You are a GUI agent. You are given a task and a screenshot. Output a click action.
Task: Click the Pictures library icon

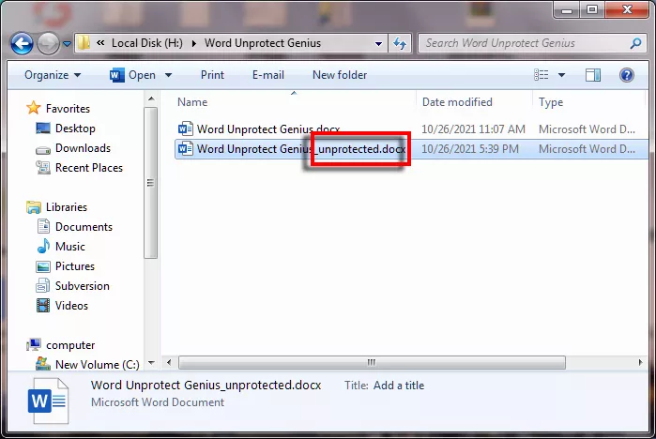[x=42, y=266]
